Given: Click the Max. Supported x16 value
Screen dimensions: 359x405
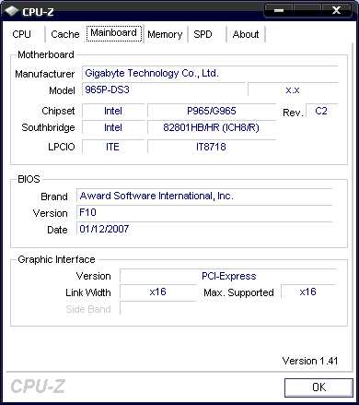Looking at the screenshot, I should 308,292.
